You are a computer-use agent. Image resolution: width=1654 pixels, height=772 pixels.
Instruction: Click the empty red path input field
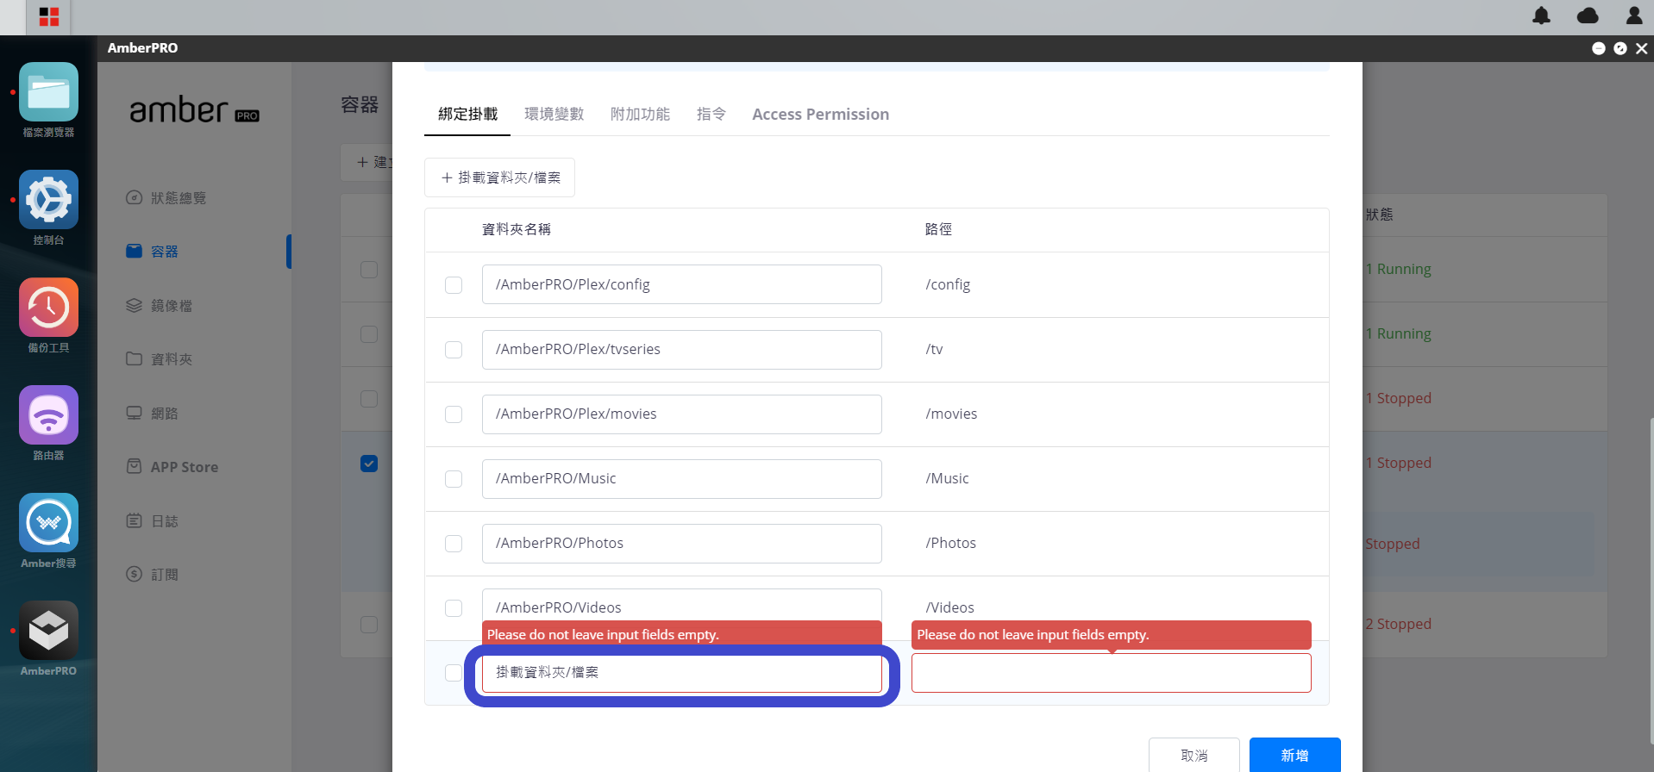[1111, 673]
